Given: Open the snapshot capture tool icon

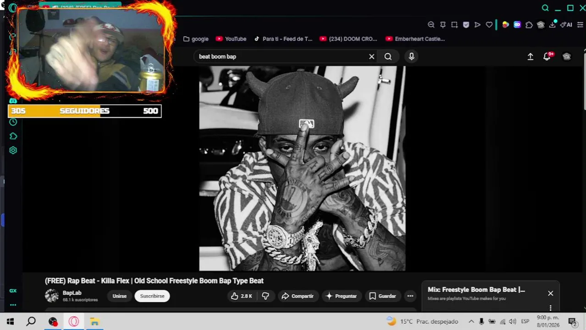Looking at the screenshot, I should [454, 25].
